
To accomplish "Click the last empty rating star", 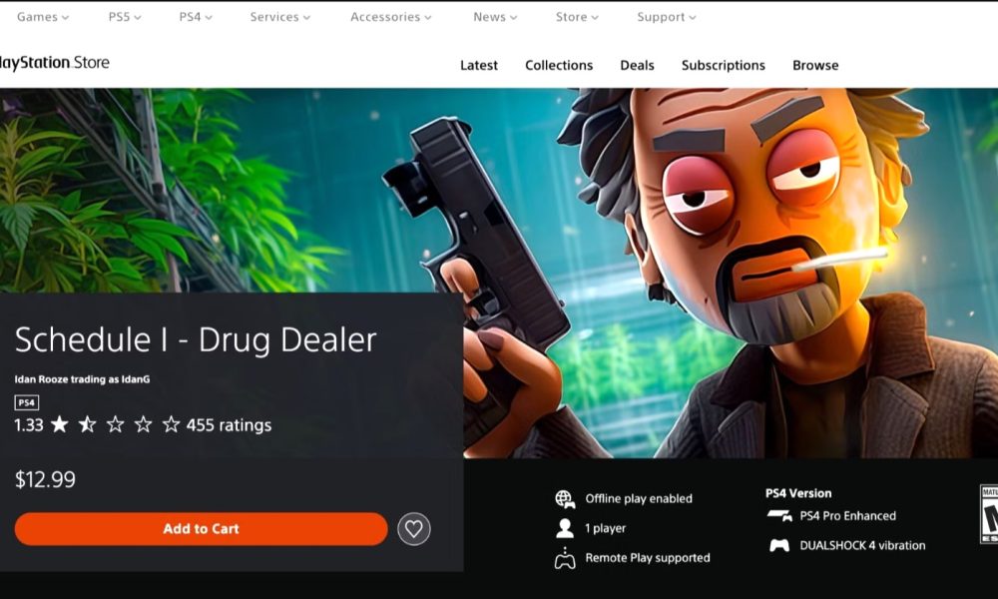I will coord(172,424).
